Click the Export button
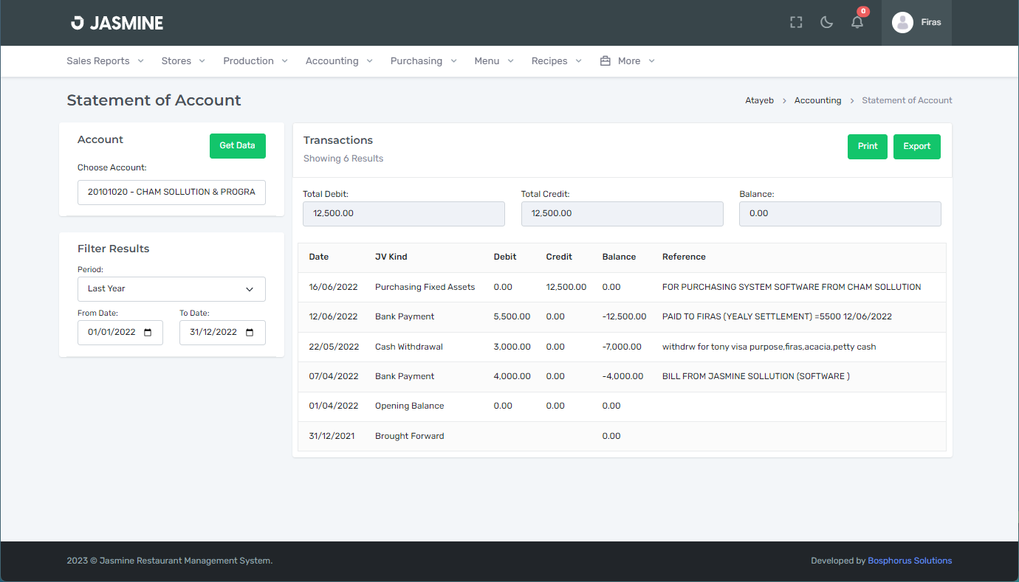The height and width of the screenshot is (582, 1019). (916, 146)
